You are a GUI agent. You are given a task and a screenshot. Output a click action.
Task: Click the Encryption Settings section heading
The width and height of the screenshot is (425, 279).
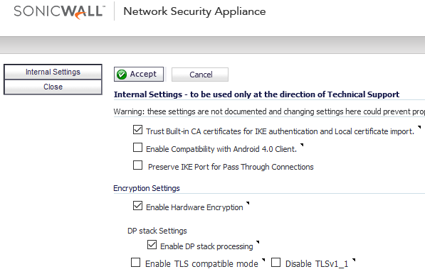click(147, 188)
